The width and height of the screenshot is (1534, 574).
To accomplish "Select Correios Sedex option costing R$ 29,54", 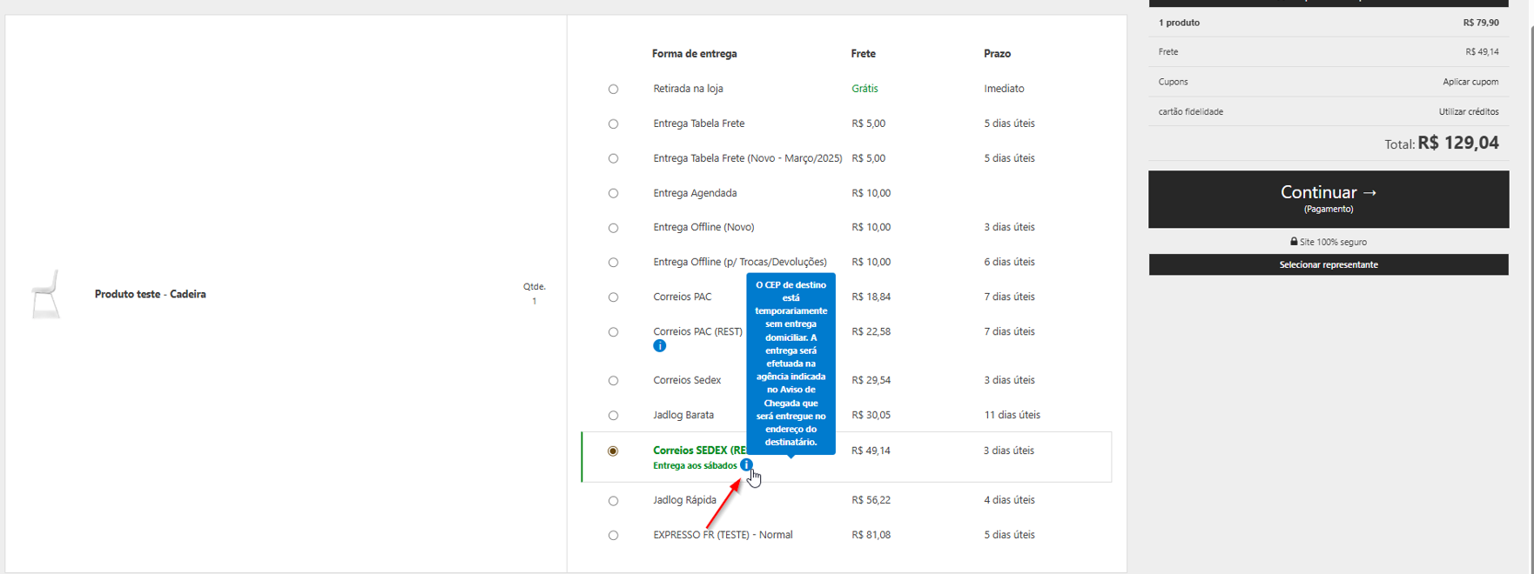I will coord(614,381).
